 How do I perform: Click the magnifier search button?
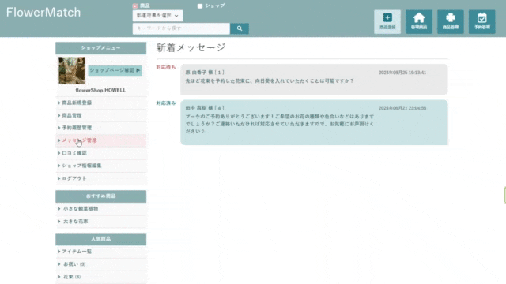(x=240, y=28)
